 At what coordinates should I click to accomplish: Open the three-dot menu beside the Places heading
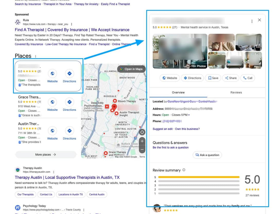coord(36,56)
